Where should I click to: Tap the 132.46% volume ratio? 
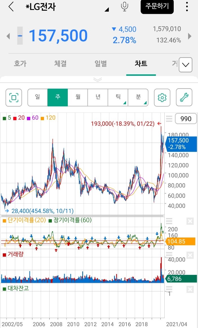coord(169,40)
